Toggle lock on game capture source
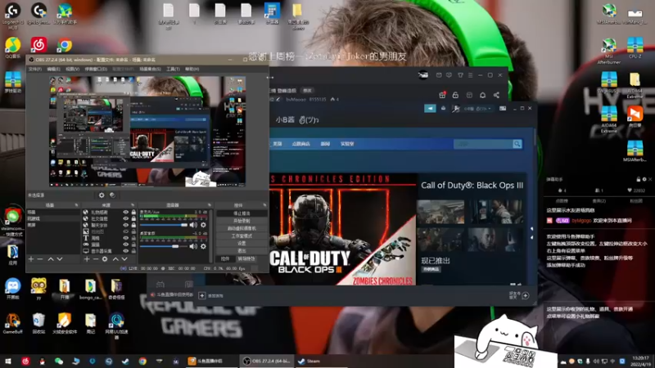Image resolution: width=655 pixels, height=368 pixels. (133, 245)
